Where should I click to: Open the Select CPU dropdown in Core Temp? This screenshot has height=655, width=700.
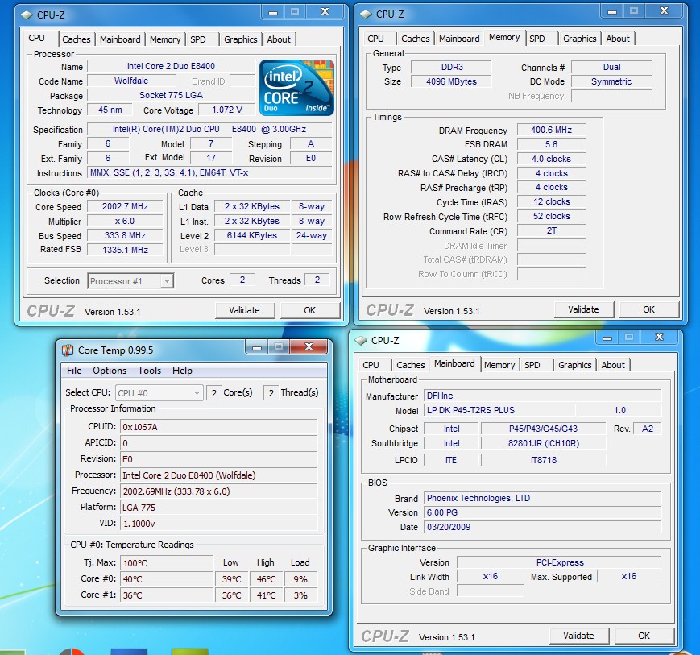click(x=159, y=393)
